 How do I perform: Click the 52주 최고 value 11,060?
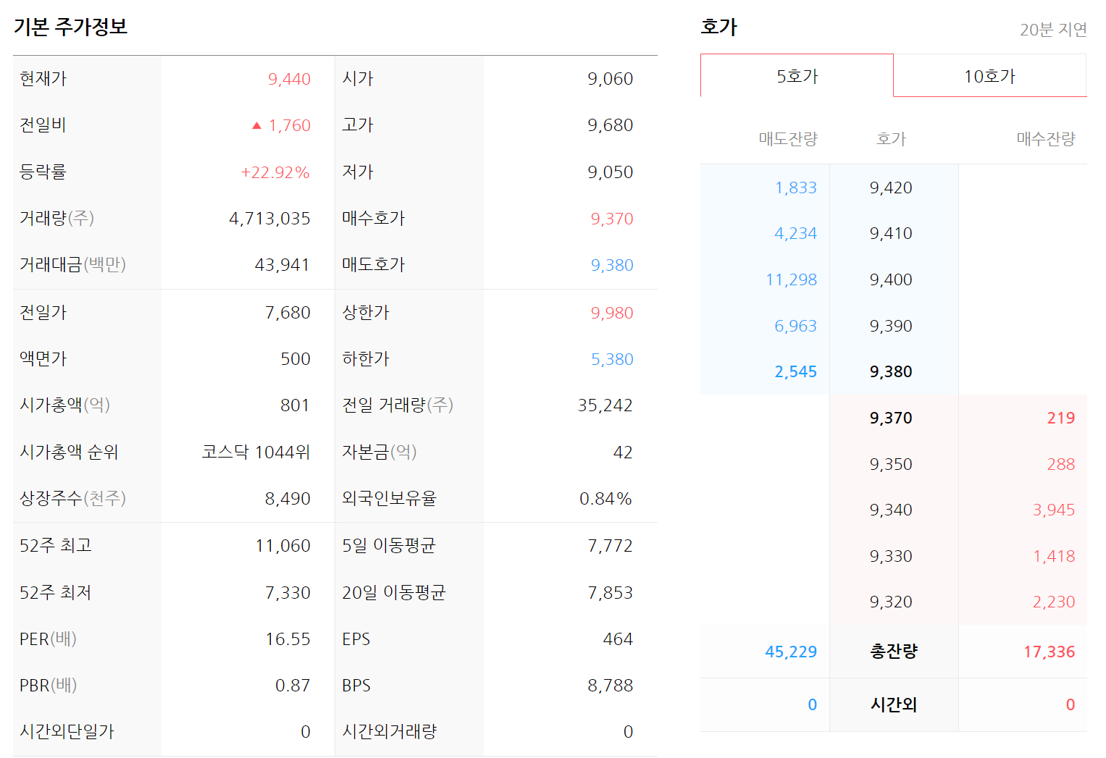coord(282,546)
